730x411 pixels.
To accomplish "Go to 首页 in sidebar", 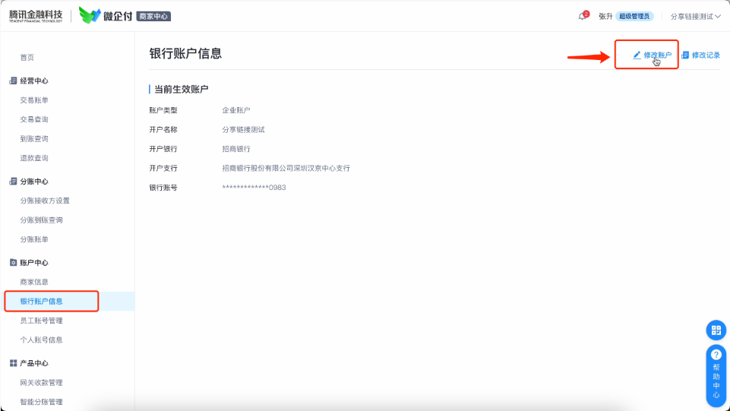I will pos(27,57).
